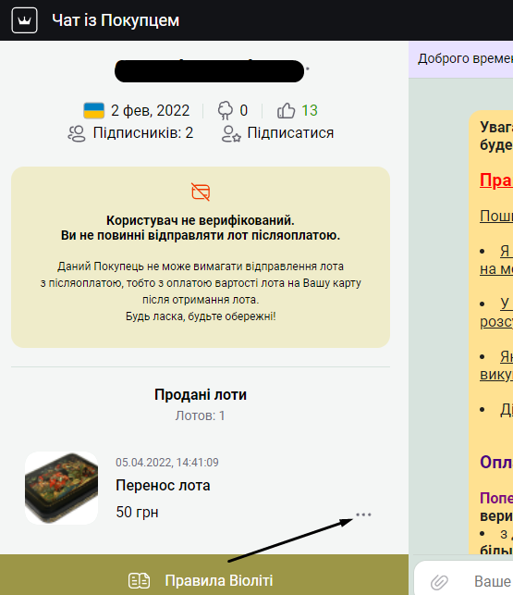The width and height of the screenshot is (513, 595).
Task: Click 'Користувач не верифікований.' warning heading
Action: coord(201,220)
